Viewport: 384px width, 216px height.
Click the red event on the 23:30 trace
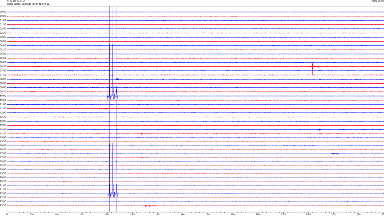[x=150, y=206]
